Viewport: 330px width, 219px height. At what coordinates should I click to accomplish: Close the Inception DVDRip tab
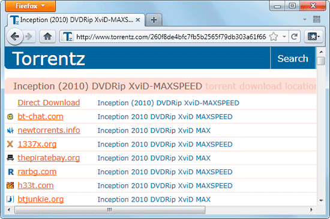click(138, 20)
